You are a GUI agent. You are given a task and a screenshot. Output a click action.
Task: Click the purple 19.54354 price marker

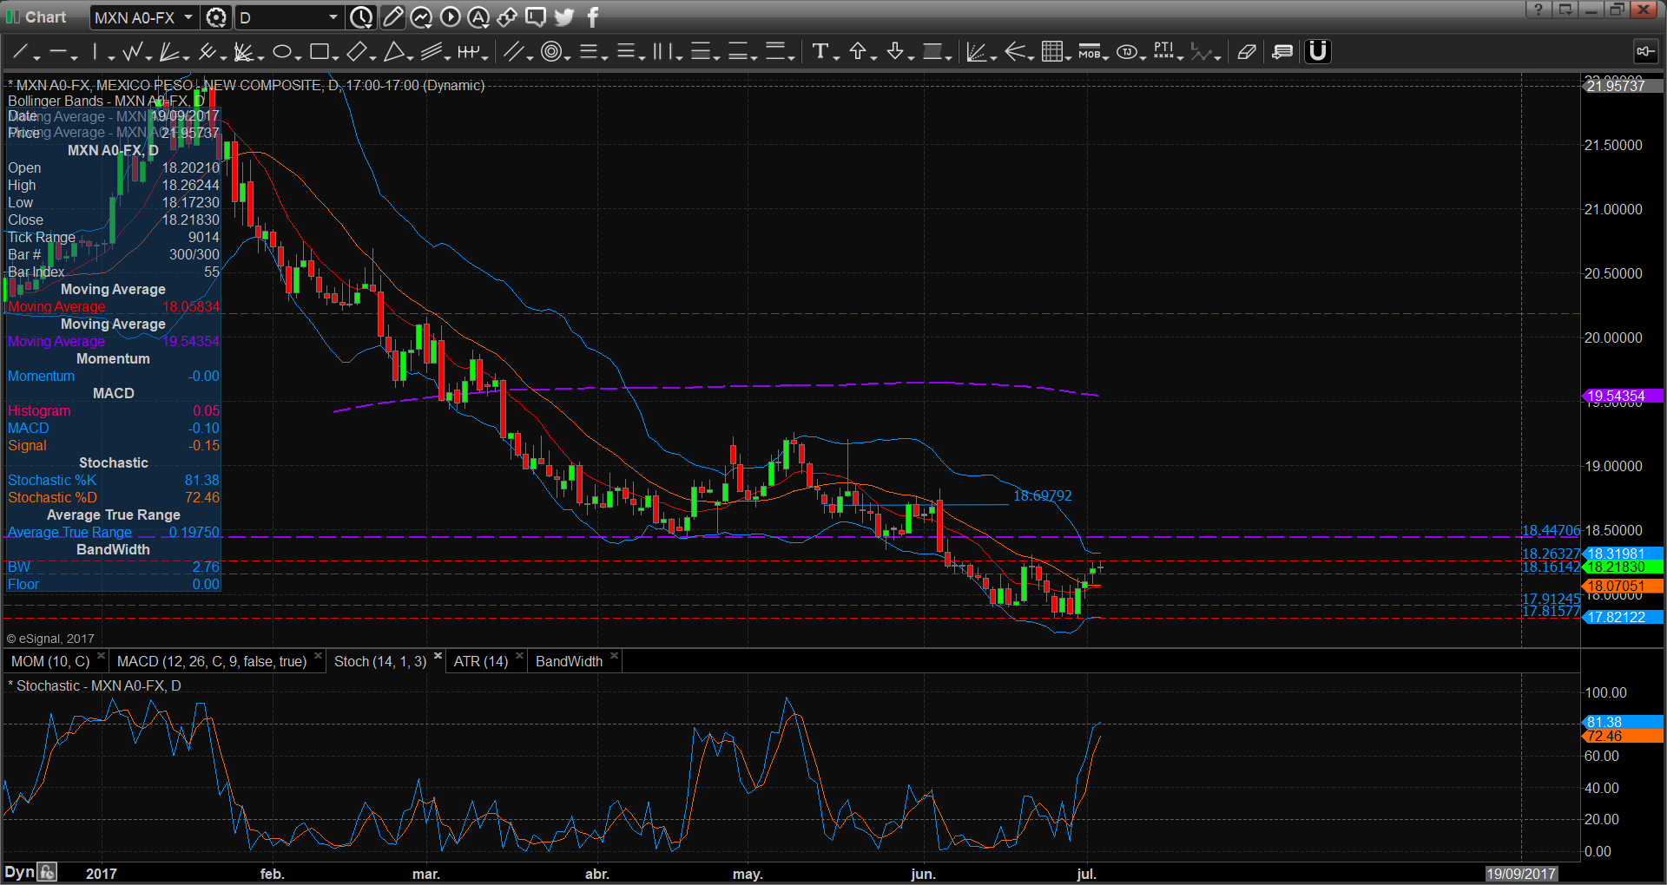[1622, 396]
